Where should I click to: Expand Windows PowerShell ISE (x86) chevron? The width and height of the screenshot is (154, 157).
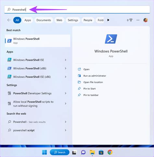tap(66, 77)
